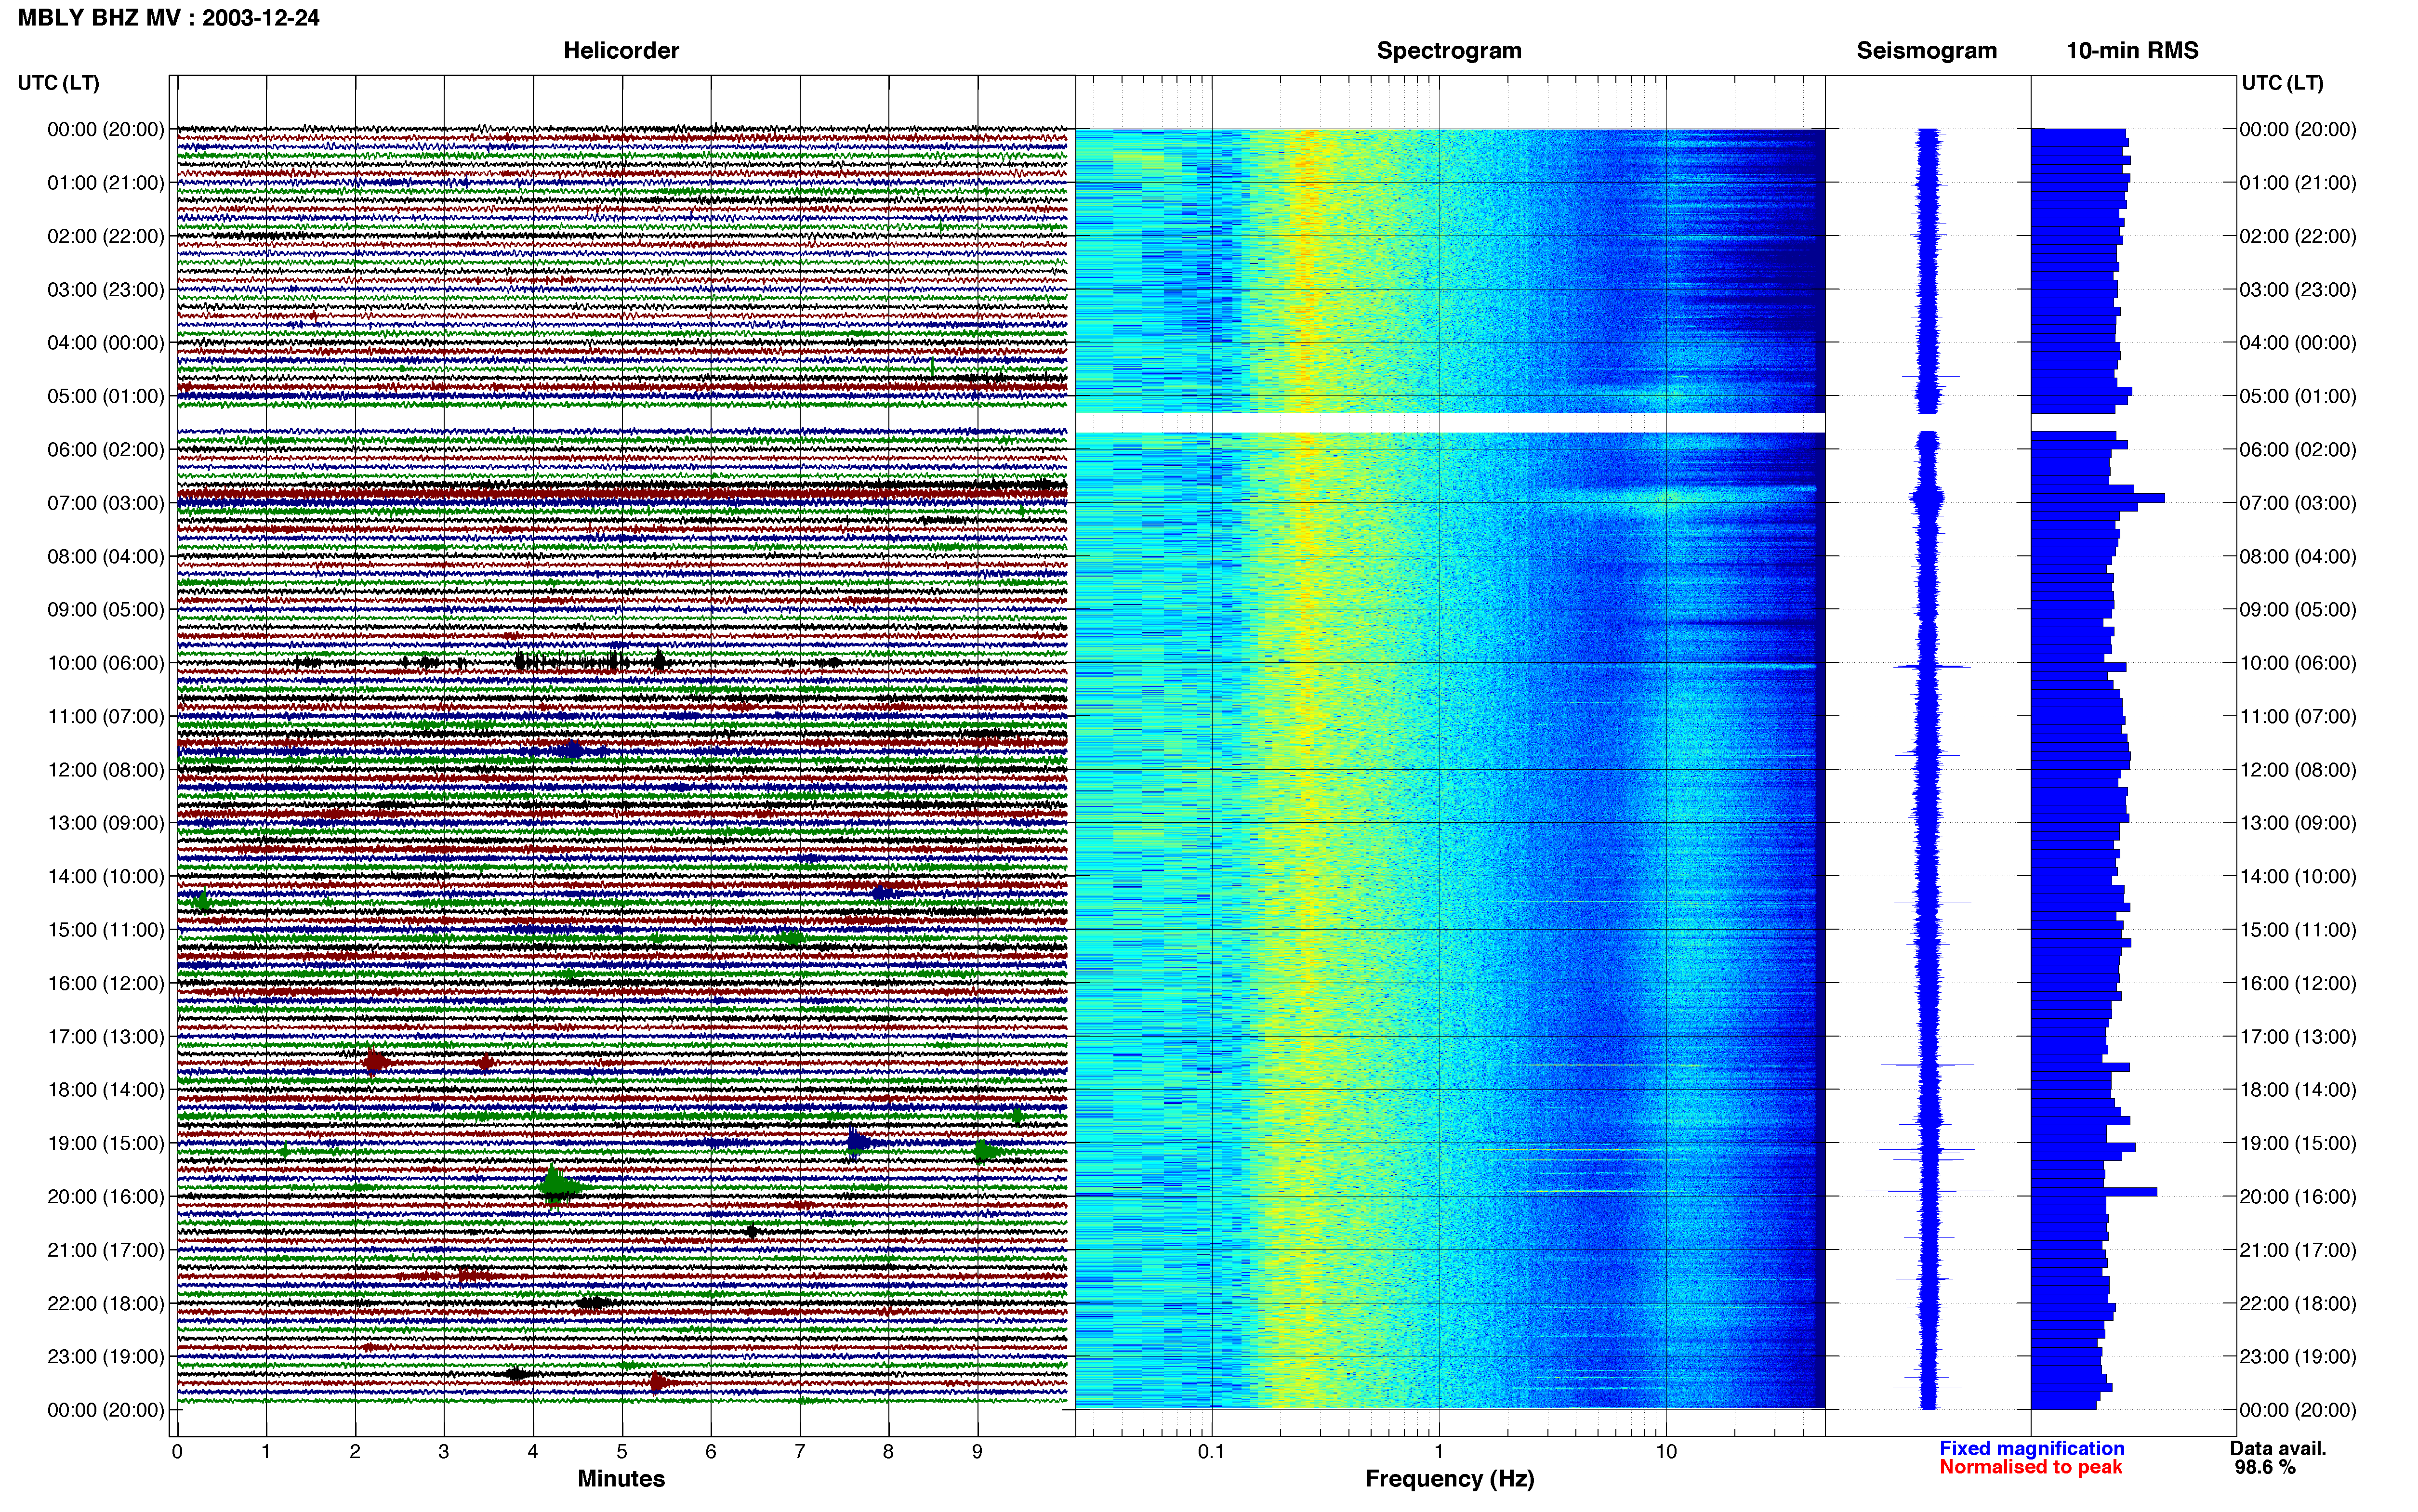Select the Helicorder panel heading

621,51
